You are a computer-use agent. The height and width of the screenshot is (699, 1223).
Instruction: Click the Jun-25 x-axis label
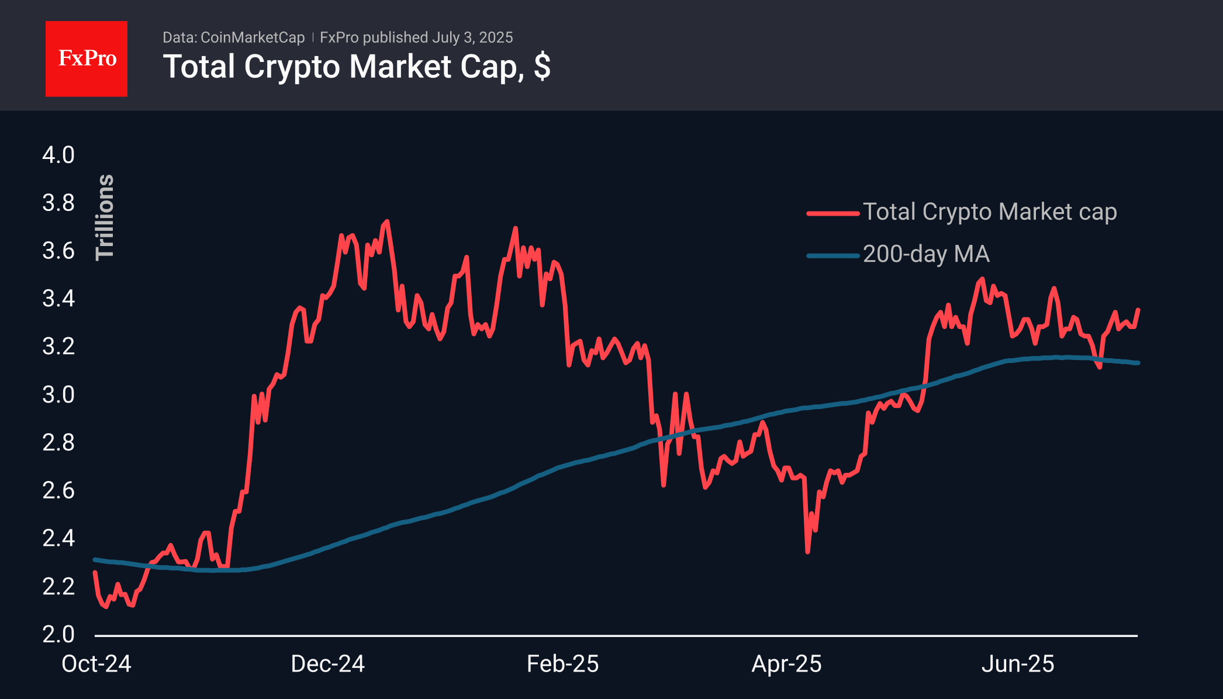click(1017, 664)
